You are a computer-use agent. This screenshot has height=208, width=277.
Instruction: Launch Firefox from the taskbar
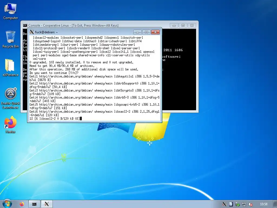tap(22, 204)
